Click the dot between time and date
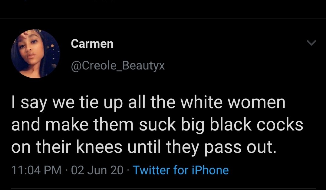This screenshot has height=190, width=326. [x=66, y=170]
